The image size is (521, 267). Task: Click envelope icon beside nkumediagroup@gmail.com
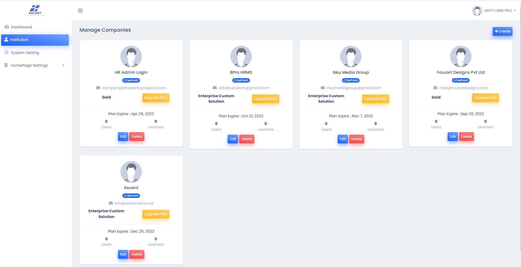323,88
